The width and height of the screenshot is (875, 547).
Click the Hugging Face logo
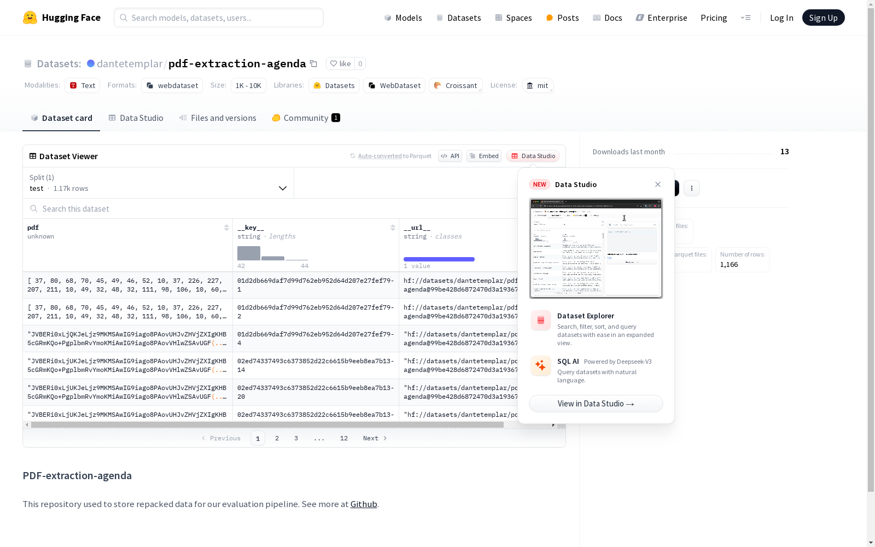[62, 18]
